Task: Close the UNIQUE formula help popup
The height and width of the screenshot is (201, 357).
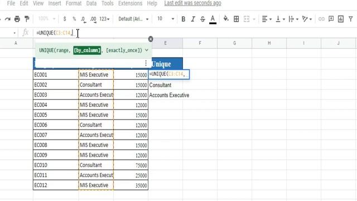Action: click(151, 39)
